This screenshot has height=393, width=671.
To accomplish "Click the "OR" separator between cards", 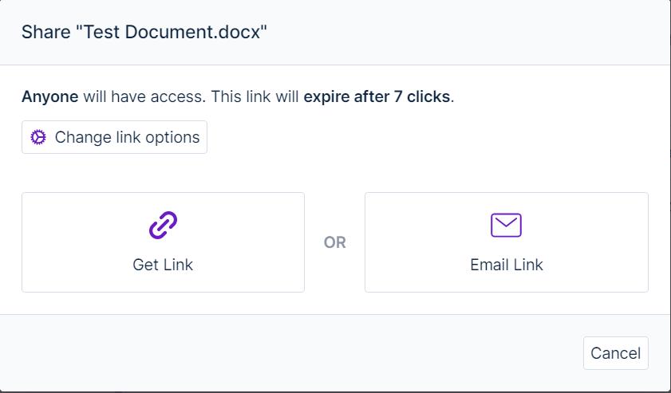I will click(334, 242).
